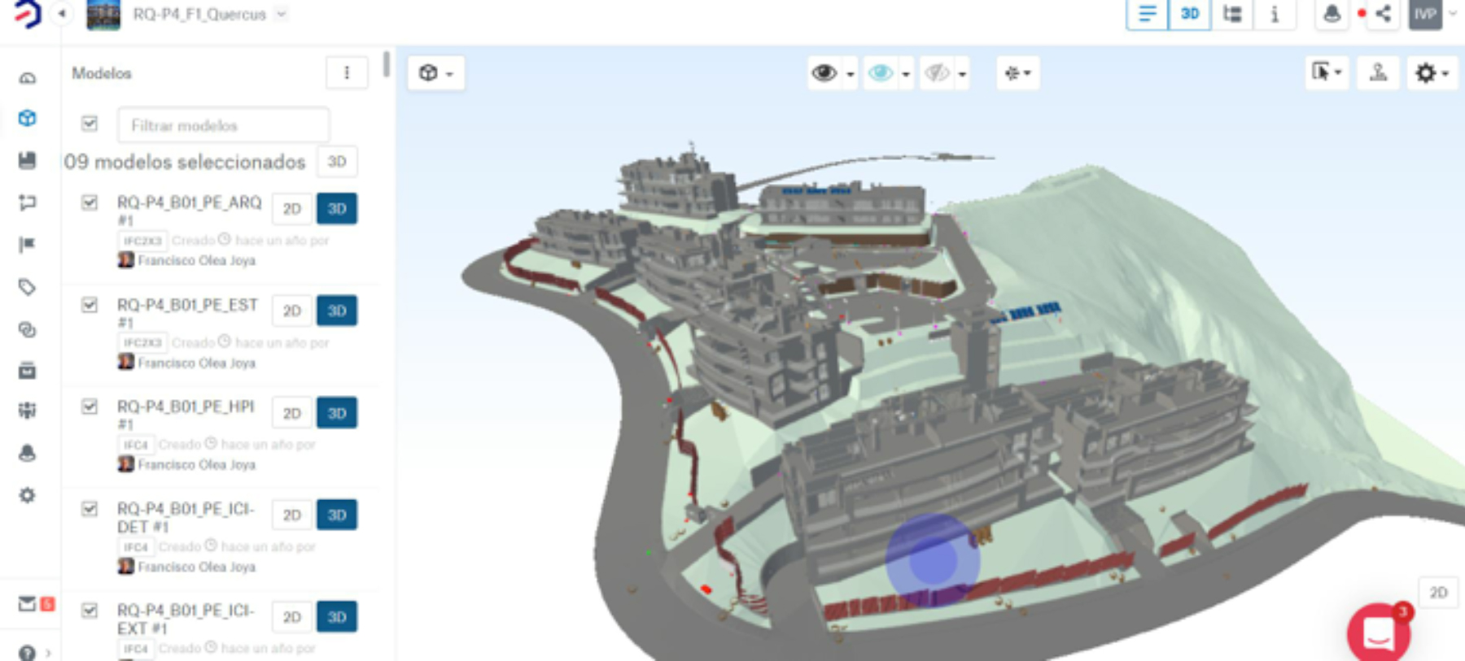Click the top bar notification bell
The height and width of the screenshot is (661, 1465).
click(x=1332, y=14)
